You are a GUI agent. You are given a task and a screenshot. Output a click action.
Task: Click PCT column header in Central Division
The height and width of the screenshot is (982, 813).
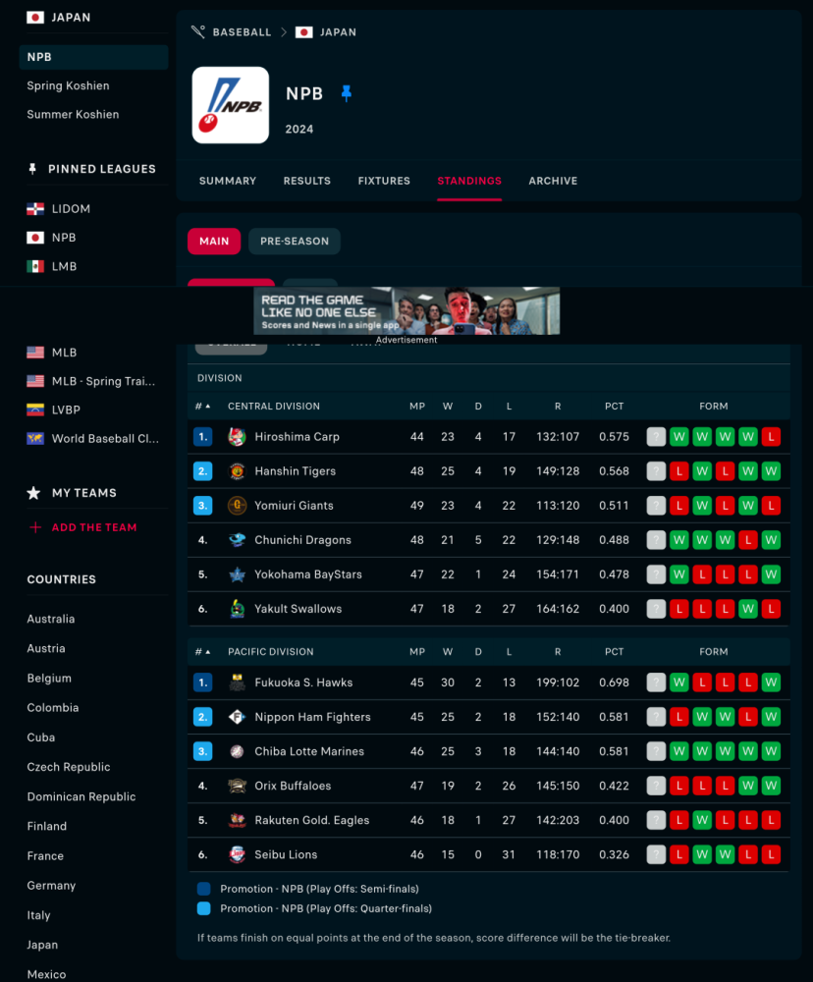click(x=614, y=406)
